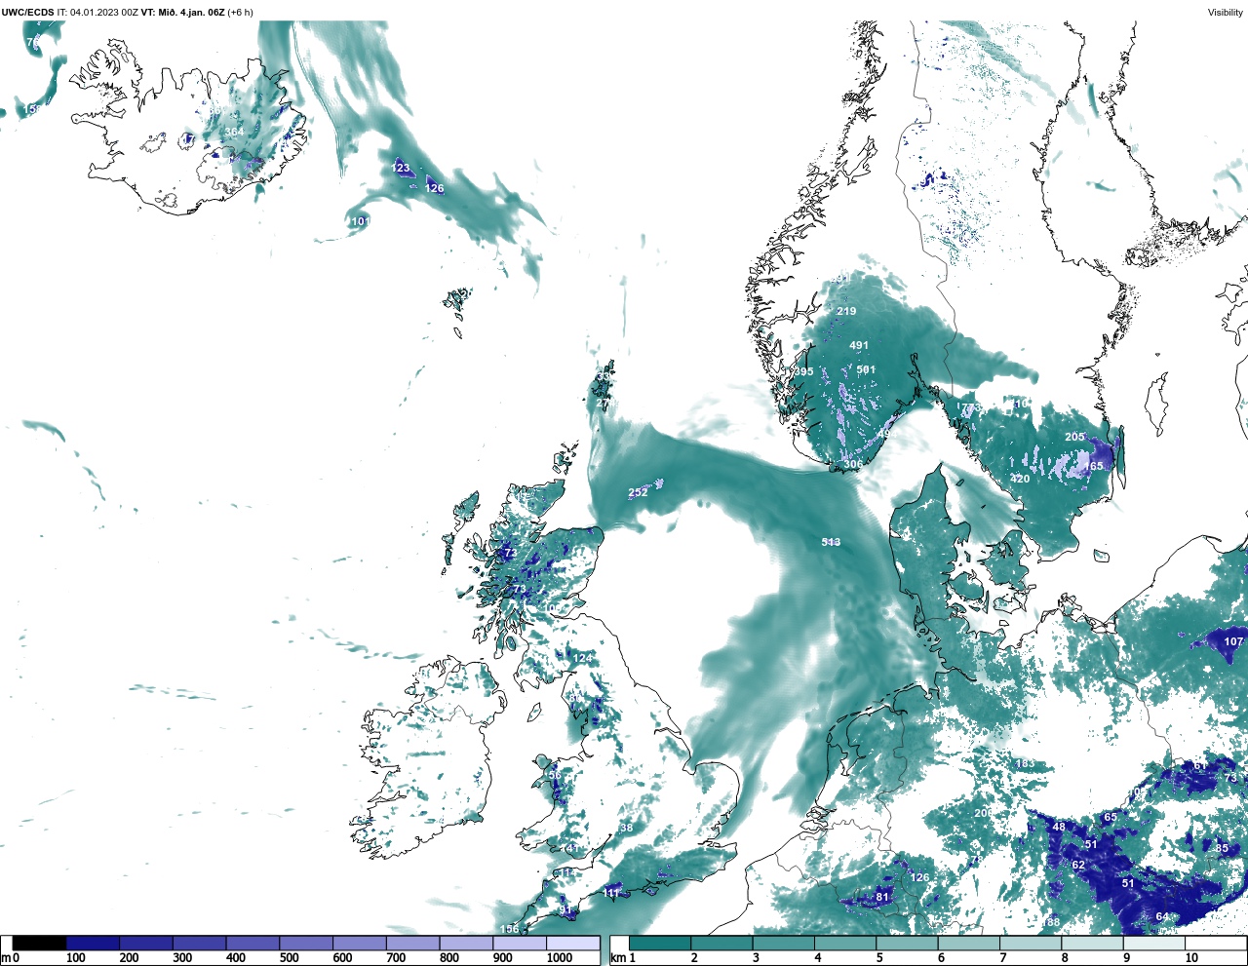Select the value '183' over Germany
1248x966 pixels.
[x=1026, y=763]
